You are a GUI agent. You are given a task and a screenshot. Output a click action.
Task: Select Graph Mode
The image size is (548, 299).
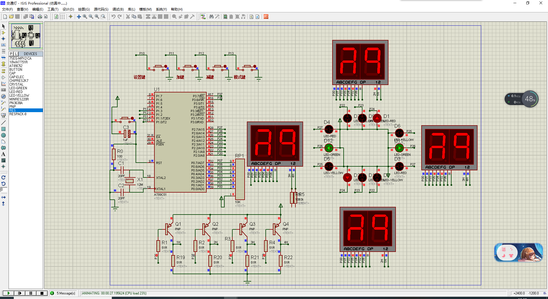tap(3, 84)
